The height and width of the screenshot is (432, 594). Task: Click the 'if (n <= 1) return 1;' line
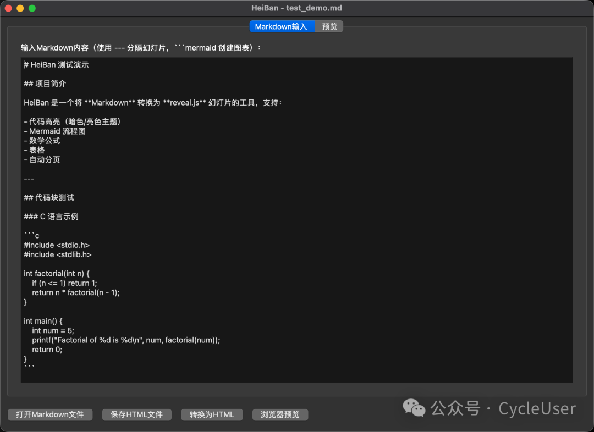[x=64, y=283]
